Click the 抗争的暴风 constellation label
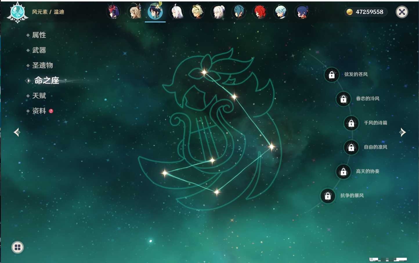 pyautogui.click(x=352, y=196)
